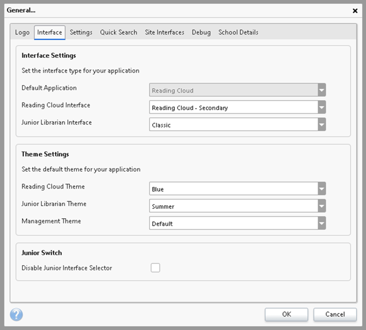The width and height of the screenshot is (366, 330).
Task: Expand the Default Application dropdown arrow
Action: coord(322,90)
